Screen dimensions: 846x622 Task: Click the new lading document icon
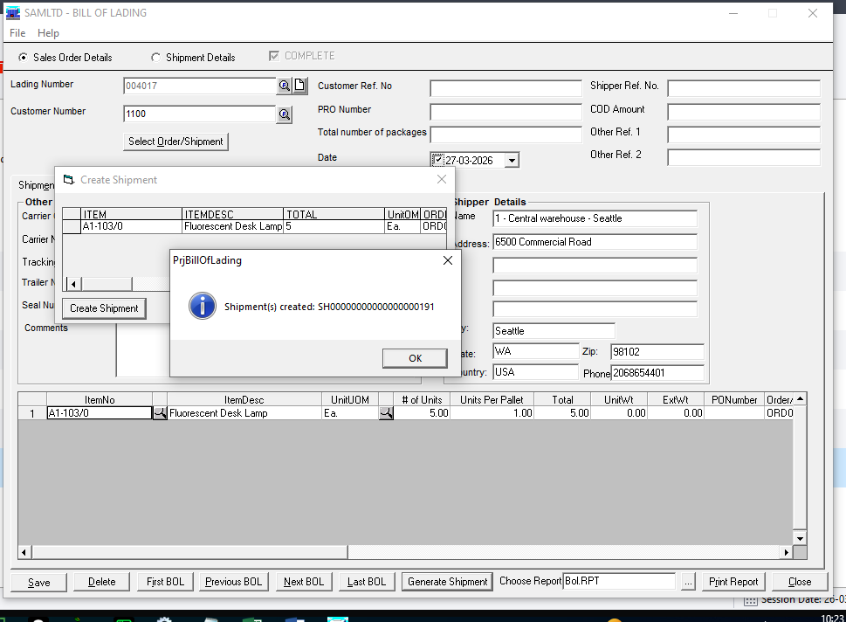(299, 86)
